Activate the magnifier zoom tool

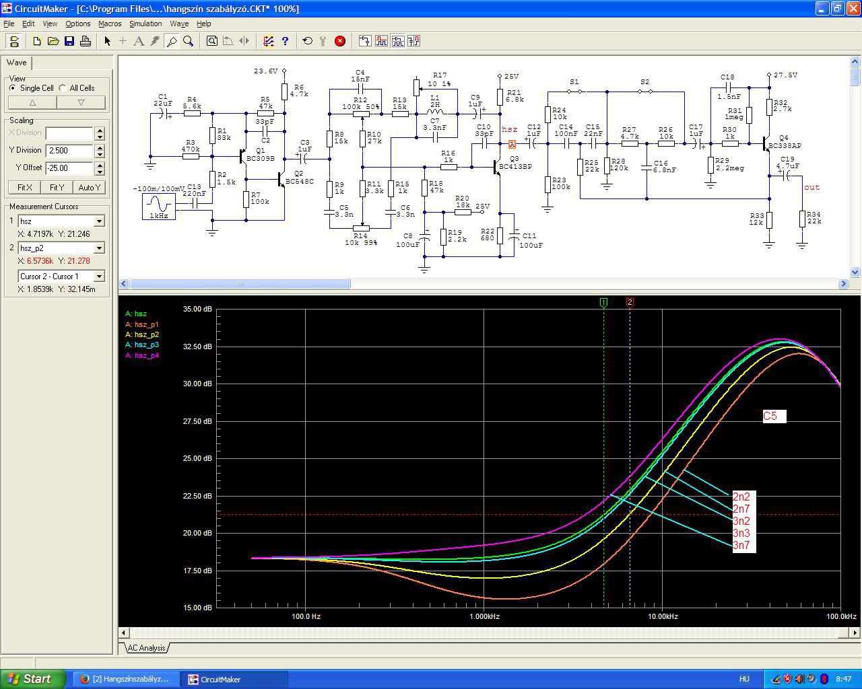point(189,41)
